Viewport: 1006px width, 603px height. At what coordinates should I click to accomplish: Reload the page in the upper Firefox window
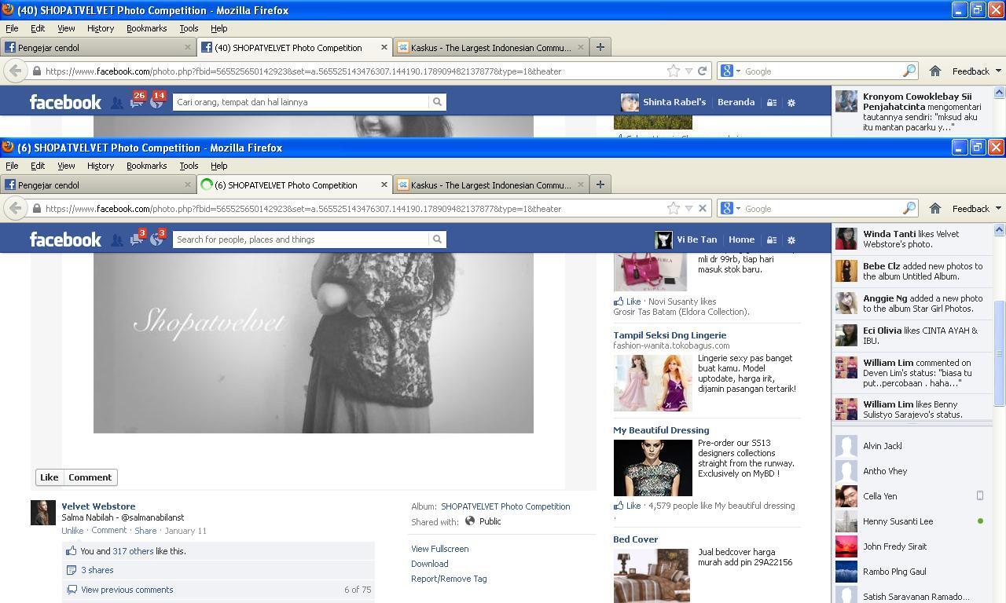(x=703, y=71)
